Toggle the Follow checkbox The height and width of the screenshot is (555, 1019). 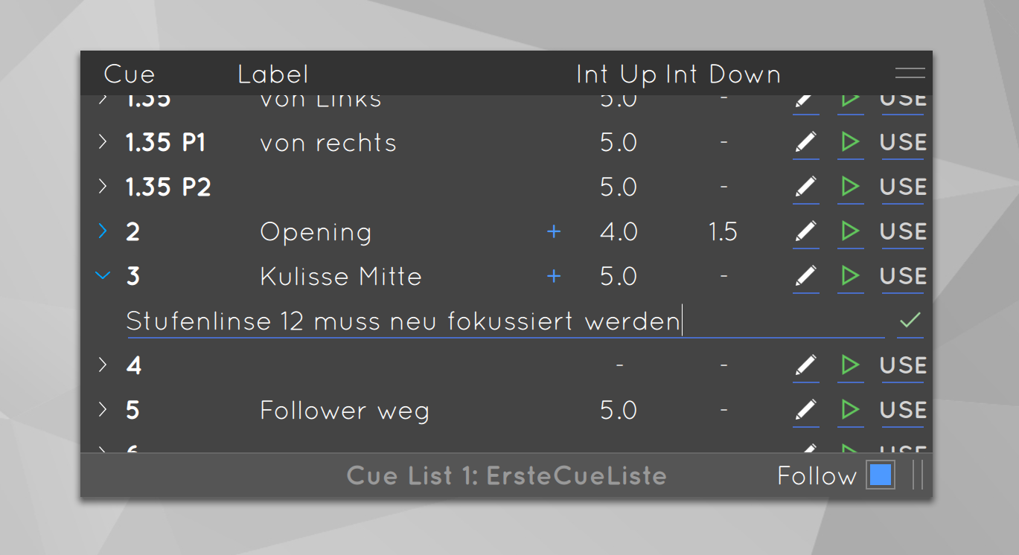click(x=881, y=475)
